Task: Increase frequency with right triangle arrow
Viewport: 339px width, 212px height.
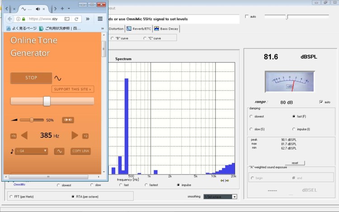Action: pyautogui.click(x=75, y=135)
